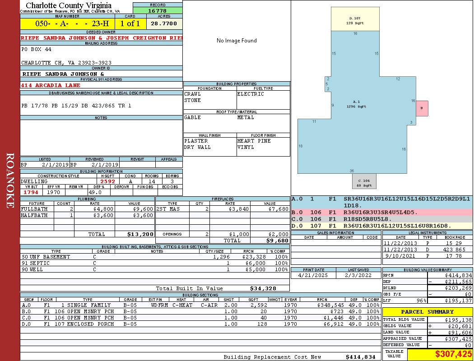The image size is (474, 361).
Task: Select the yellow map number field
Action: tap(68, 23)
